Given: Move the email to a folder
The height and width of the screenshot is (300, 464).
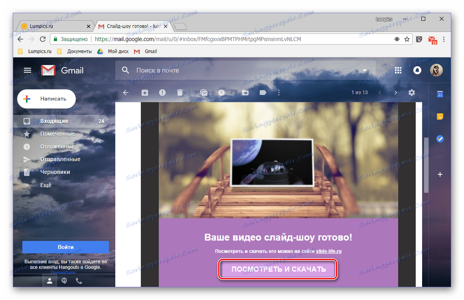Looking at the screenshot, I should 245,93.
